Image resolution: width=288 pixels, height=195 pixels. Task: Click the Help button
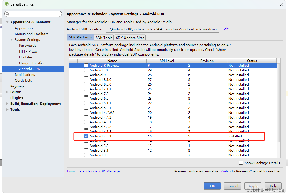(x=273, y=186)
